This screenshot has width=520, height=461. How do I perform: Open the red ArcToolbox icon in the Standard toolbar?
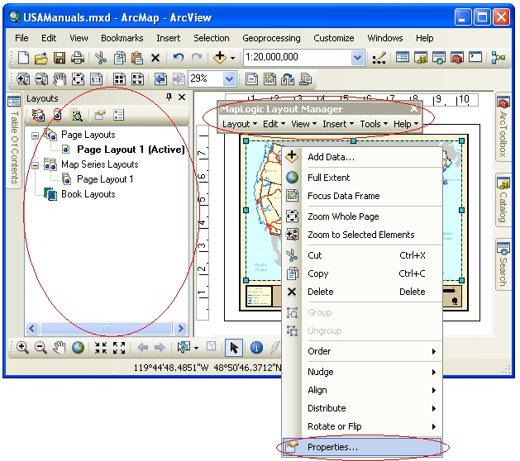pos(457,58)
